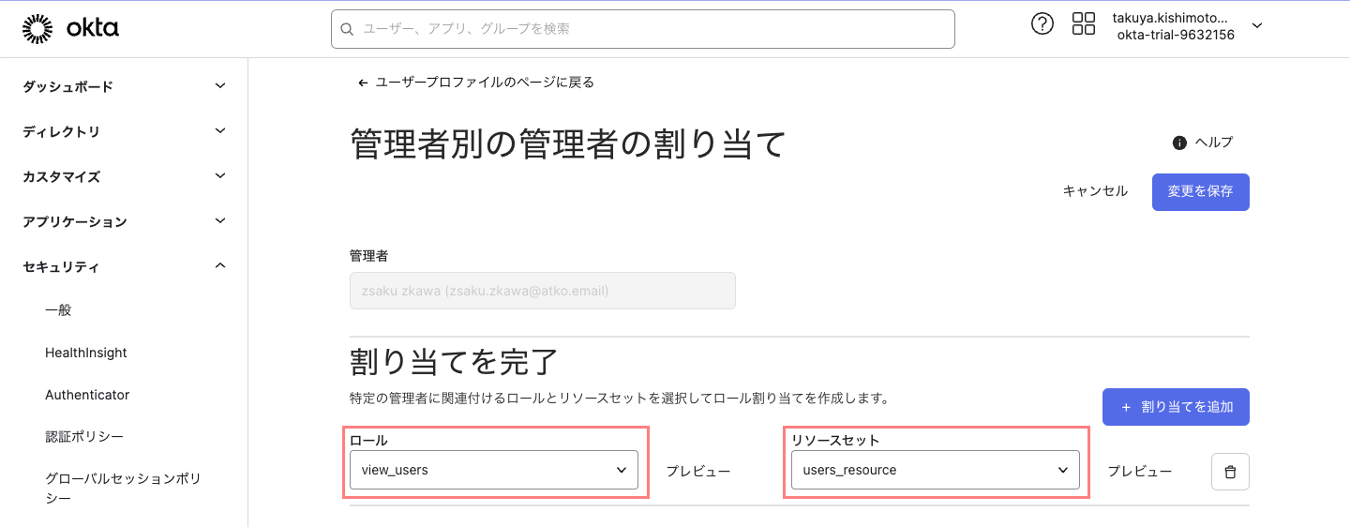1350x527 pixels.
Task: Select HealthInsight in the sidebar
Action: point(86,353)
